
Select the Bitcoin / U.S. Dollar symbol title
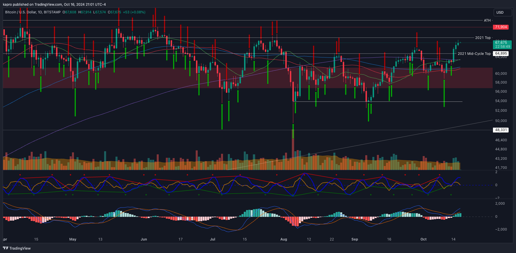point(33,12)
